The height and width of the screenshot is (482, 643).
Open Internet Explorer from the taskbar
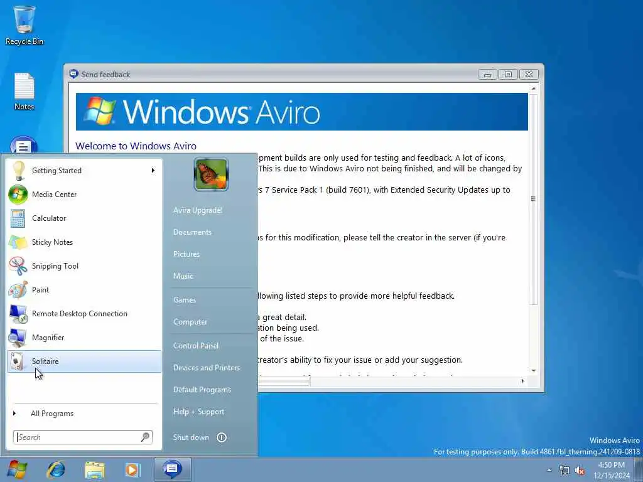[56, 469]
